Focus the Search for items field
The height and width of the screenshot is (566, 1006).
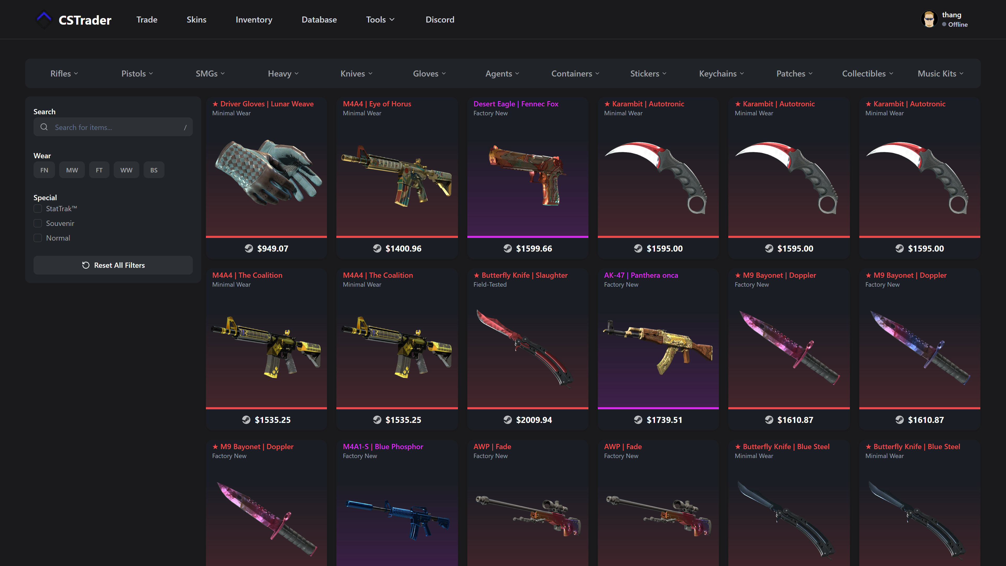pos(113,127)
